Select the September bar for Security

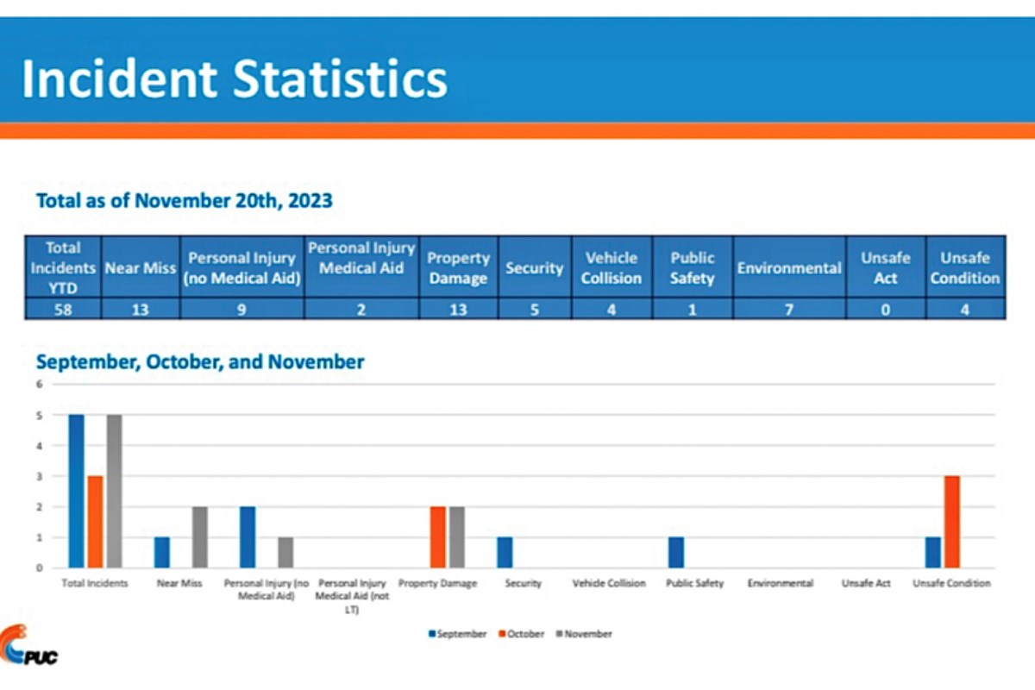pos(505,553)
